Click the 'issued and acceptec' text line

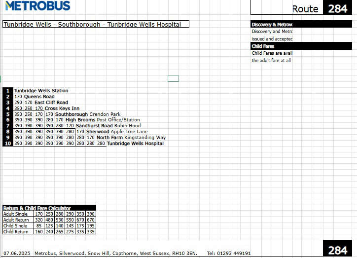click(272, 38)
